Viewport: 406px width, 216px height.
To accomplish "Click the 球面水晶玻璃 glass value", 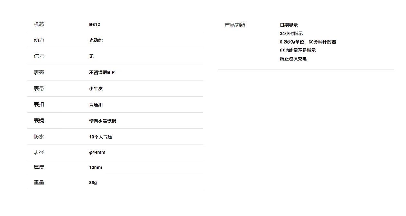I will click(x=102, y=121).
